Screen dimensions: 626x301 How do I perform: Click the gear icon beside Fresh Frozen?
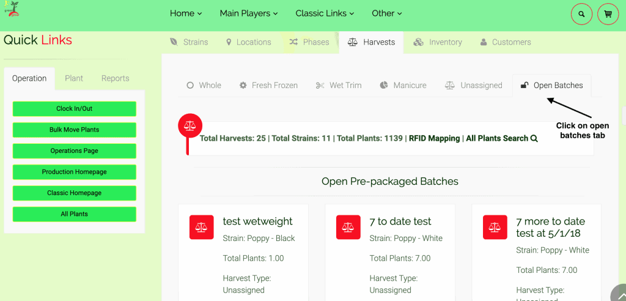coord(243,85)
